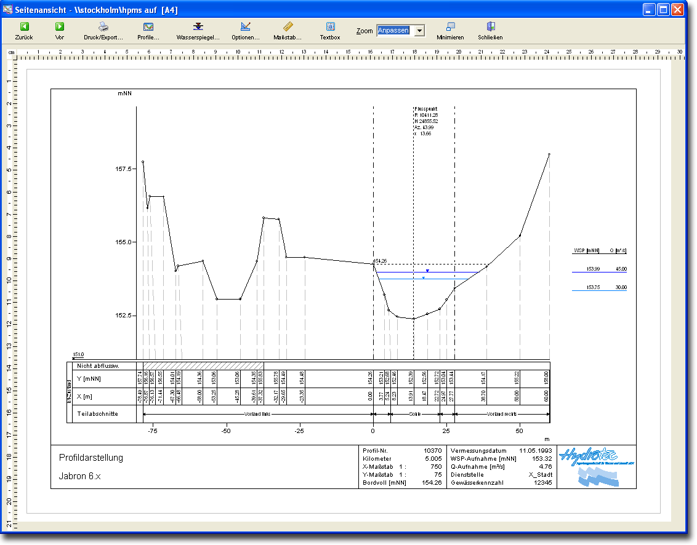Image resolution: width=697 pixels, height=545 pixels.
Task: Select the Teilabschnitte row label
Action: tap(98, 414)
